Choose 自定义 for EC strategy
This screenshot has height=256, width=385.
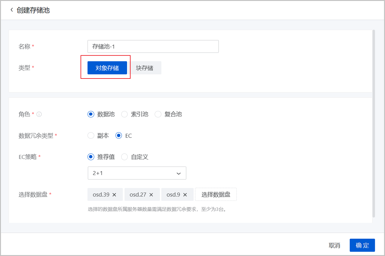click(x=124, y=157)
